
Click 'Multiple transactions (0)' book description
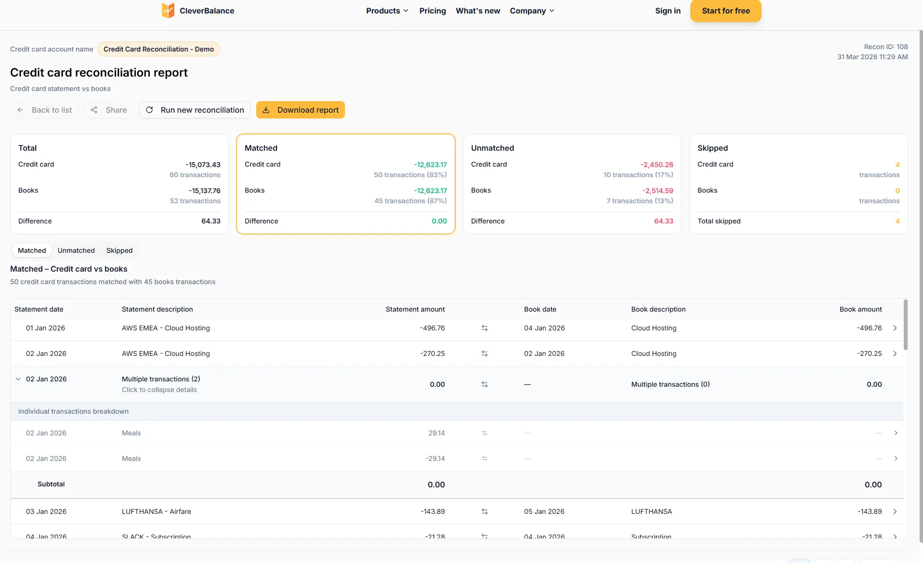coord(671,384)
